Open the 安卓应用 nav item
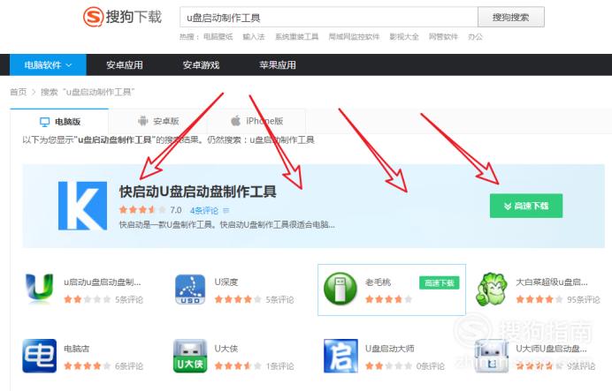Image resolution: width=612 pixels, height=391 pixels. (125, 65)
